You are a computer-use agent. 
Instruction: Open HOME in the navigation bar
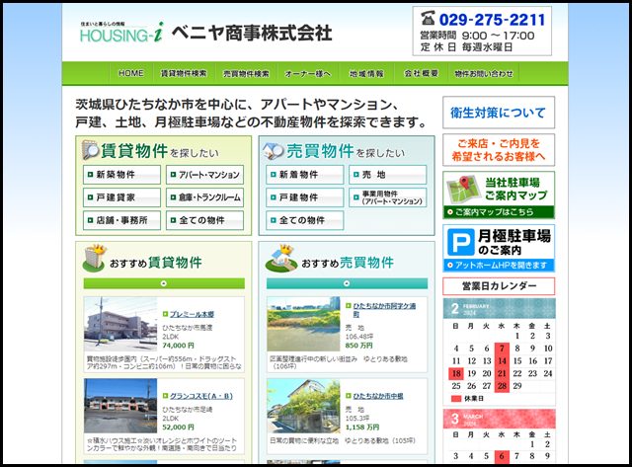point(131,73)
